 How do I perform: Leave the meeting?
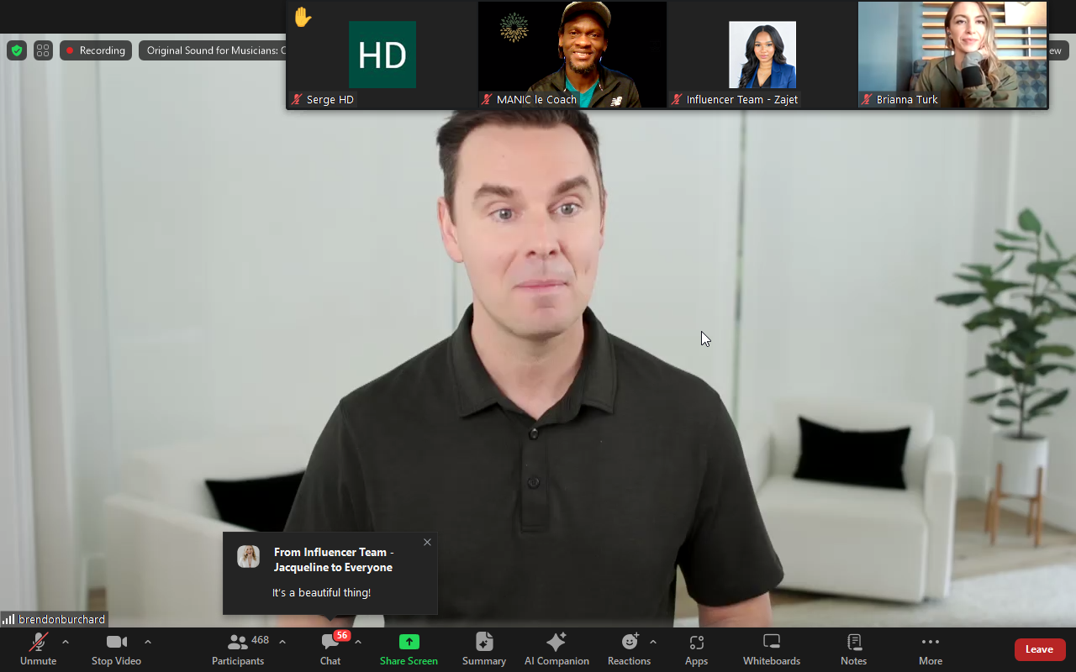pyautogui.click(x=1039, y=648)
